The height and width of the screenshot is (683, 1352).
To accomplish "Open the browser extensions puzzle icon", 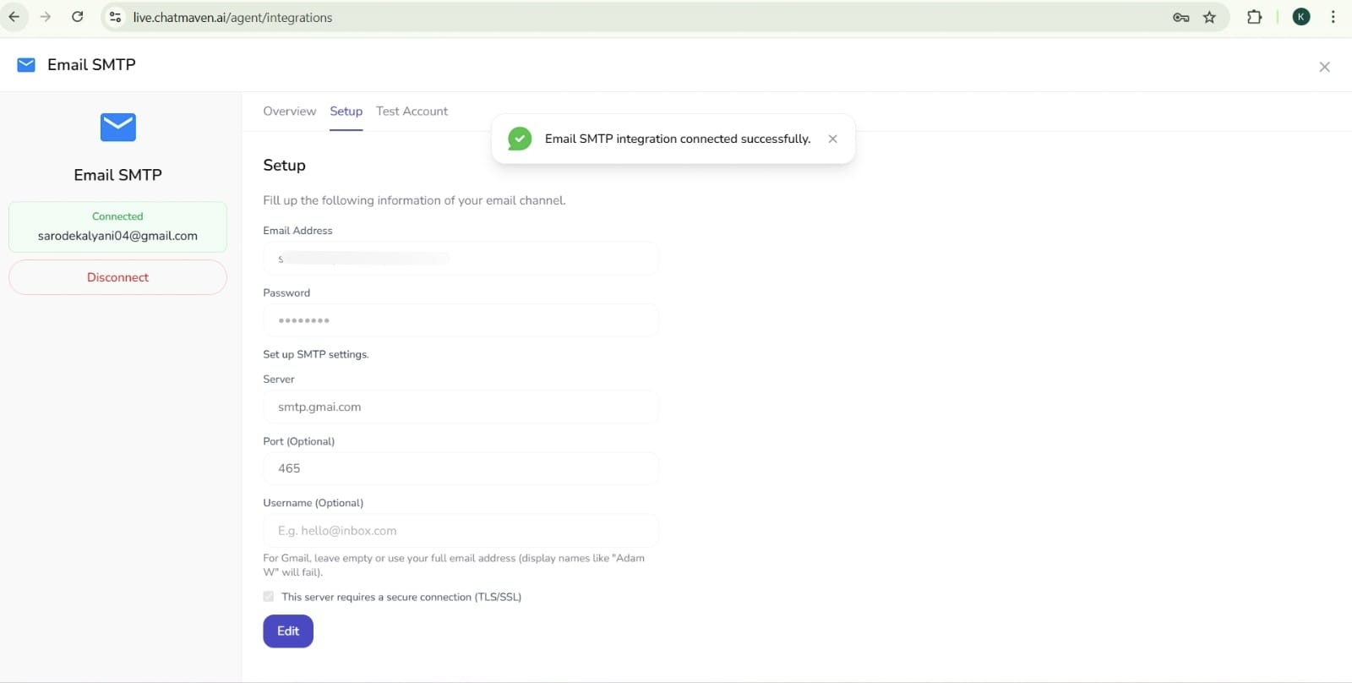I will coord(1254,17).
